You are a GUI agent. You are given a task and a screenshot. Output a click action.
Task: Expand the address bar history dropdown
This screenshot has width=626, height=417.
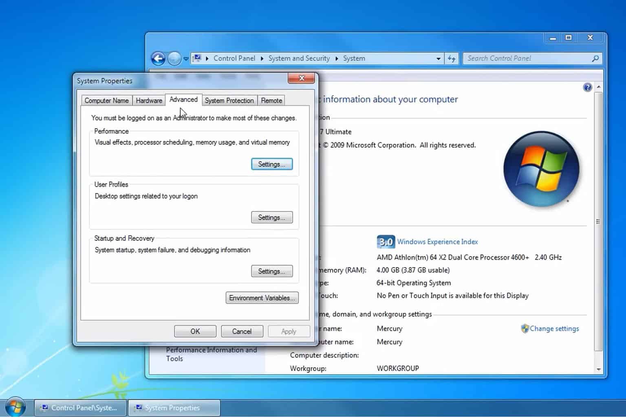point(439,59)
